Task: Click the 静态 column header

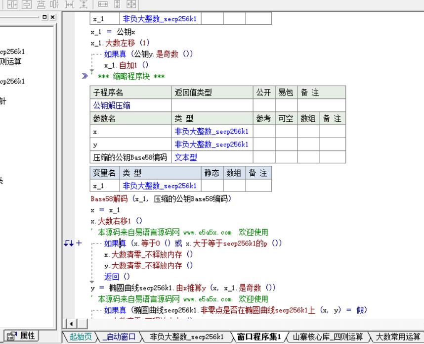Action: pos(212,173)
